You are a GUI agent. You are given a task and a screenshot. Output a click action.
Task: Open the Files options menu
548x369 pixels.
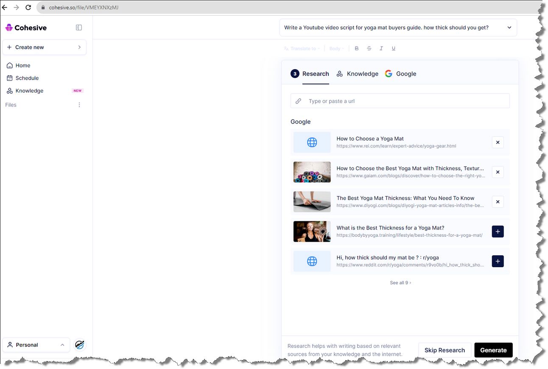tap(79, 105)
